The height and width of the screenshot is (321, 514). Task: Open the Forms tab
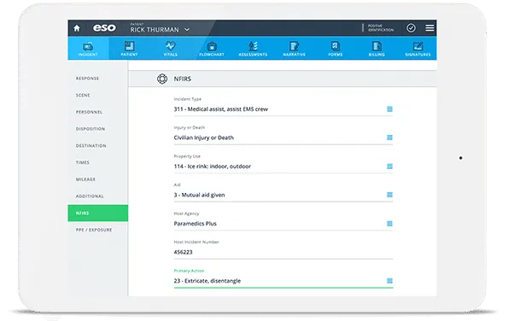tap(336, 49)
